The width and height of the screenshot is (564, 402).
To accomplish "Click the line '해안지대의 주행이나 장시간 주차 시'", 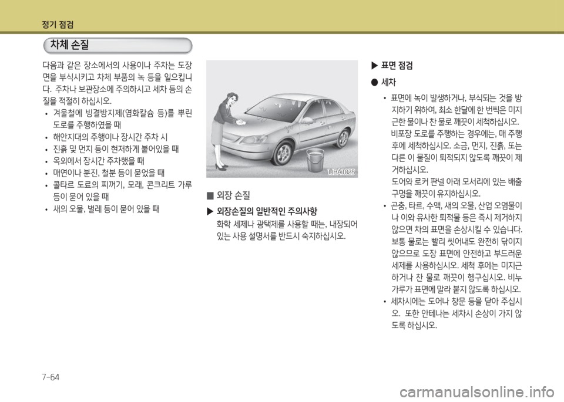I will [x=110, y=137].
